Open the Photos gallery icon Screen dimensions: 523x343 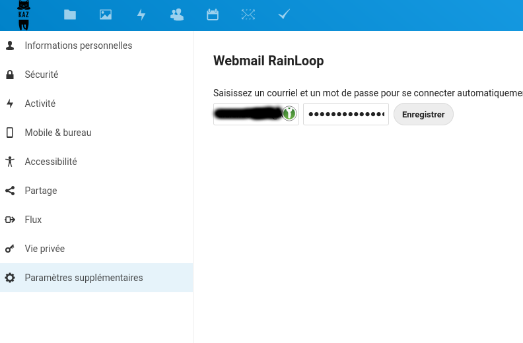point(106,15)
